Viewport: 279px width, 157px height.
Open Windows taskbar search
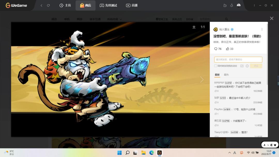127,153
